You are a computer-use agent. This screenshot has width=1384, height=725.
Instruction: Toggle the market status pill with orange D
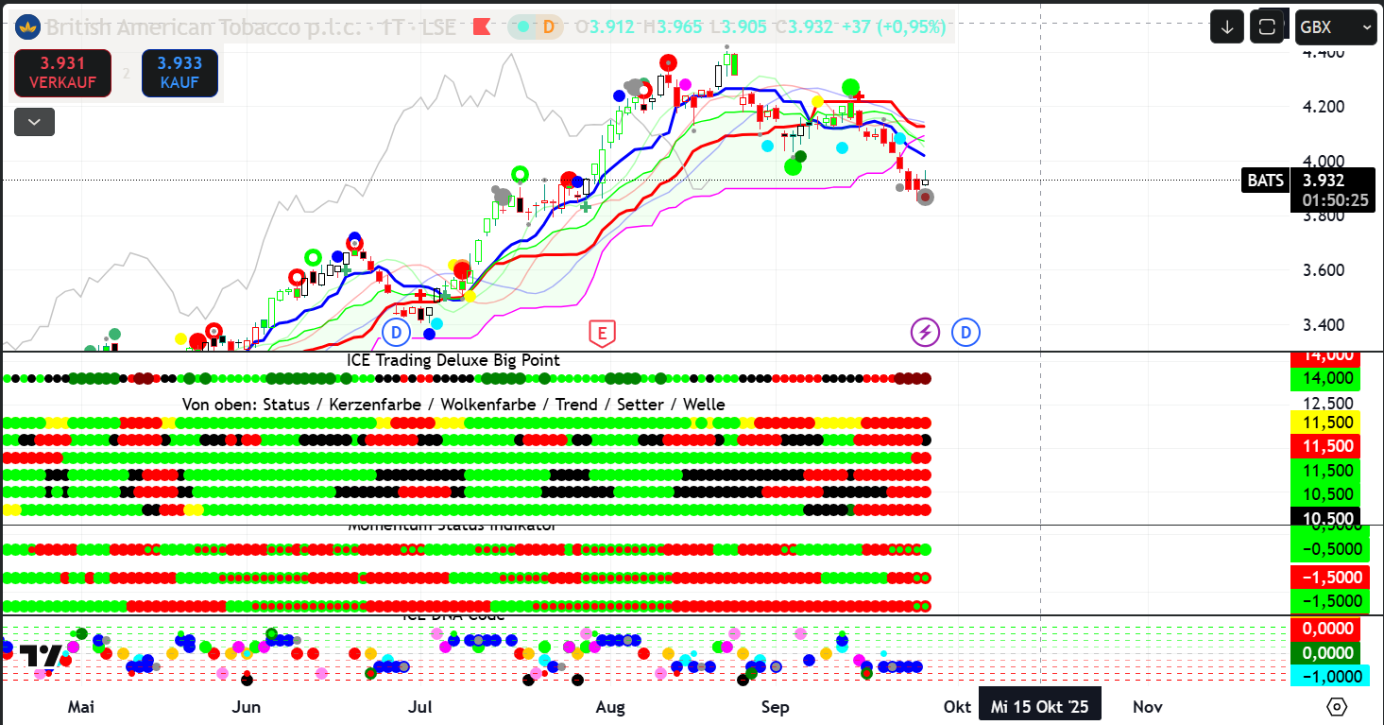pos(536,27)
